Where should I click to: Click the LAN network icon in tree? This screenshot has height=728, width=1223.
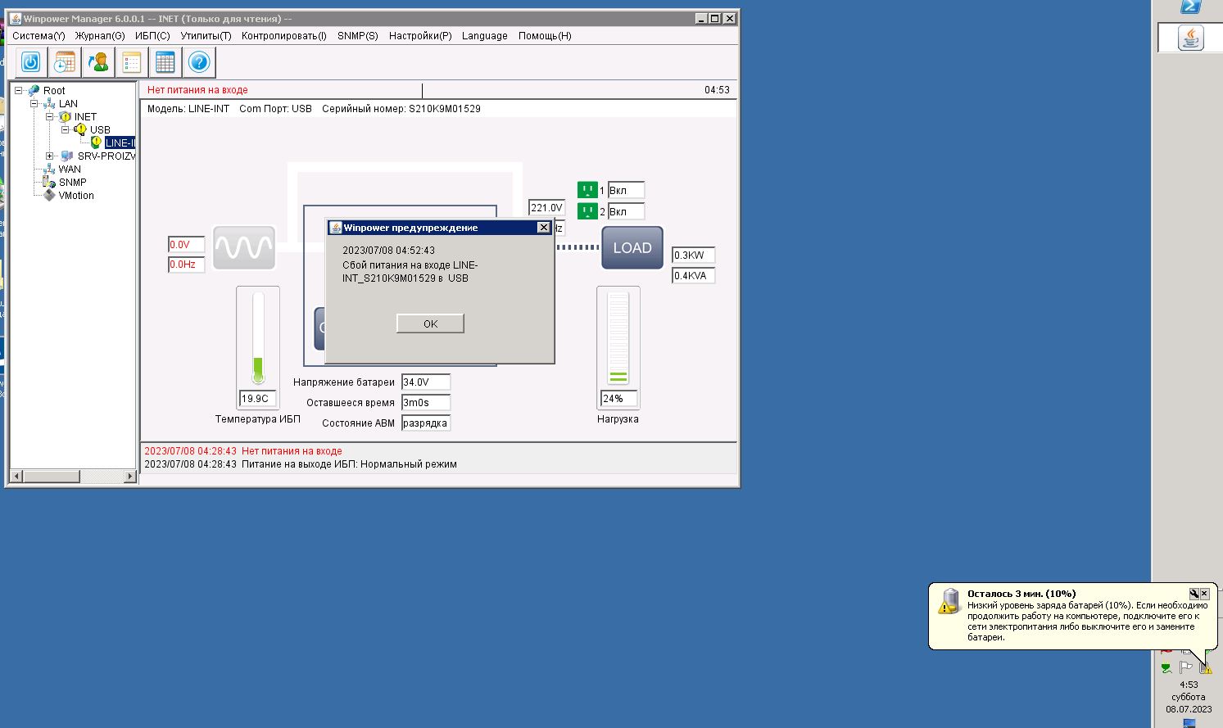click(x=49, y=104)
